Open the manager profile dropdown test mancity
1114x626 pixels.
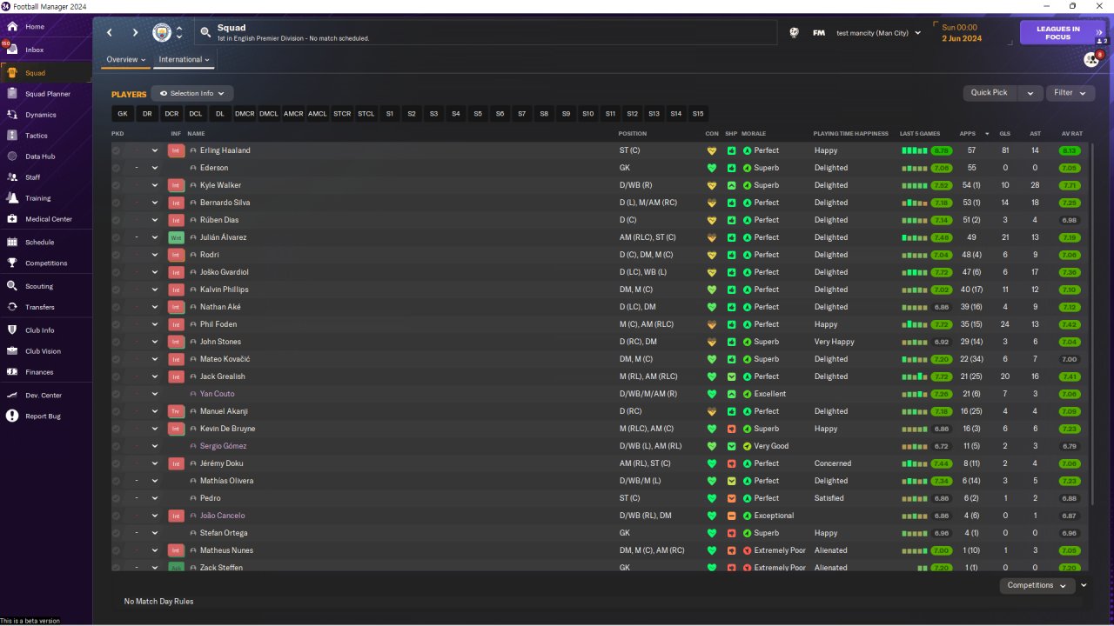[878, 33]
